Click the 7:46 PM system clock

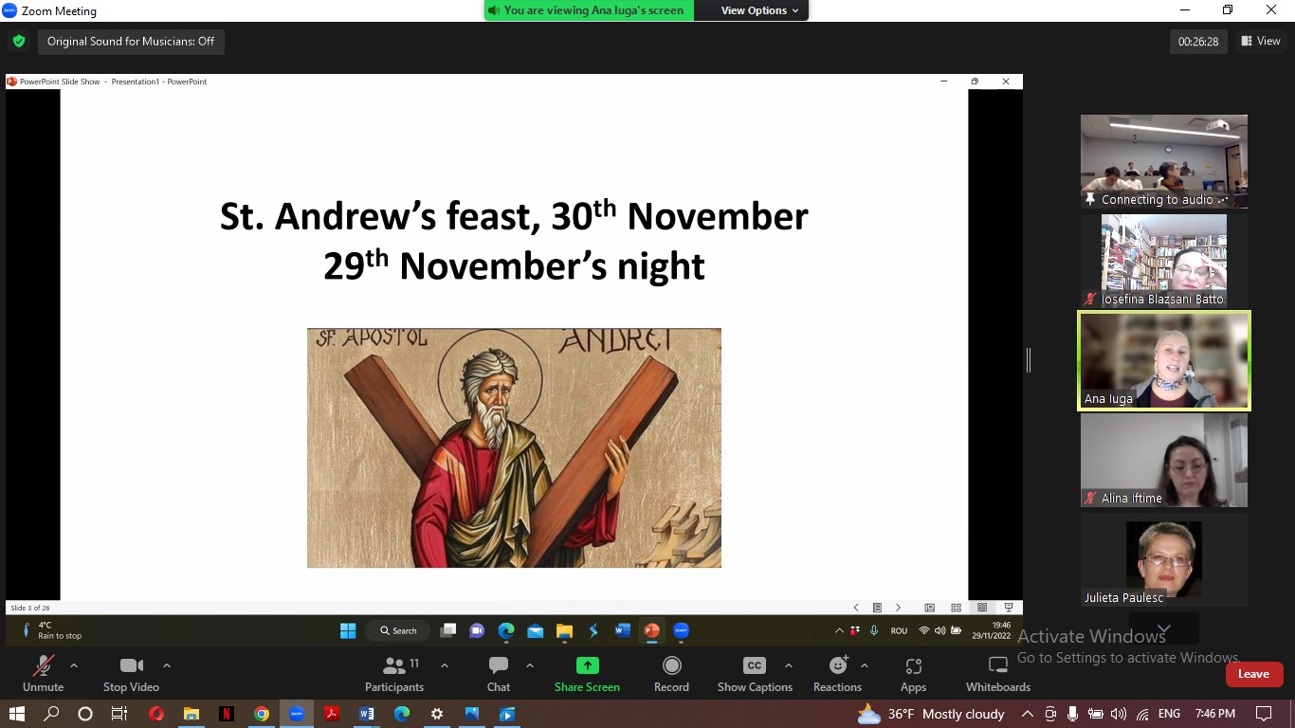(1215, 714)
